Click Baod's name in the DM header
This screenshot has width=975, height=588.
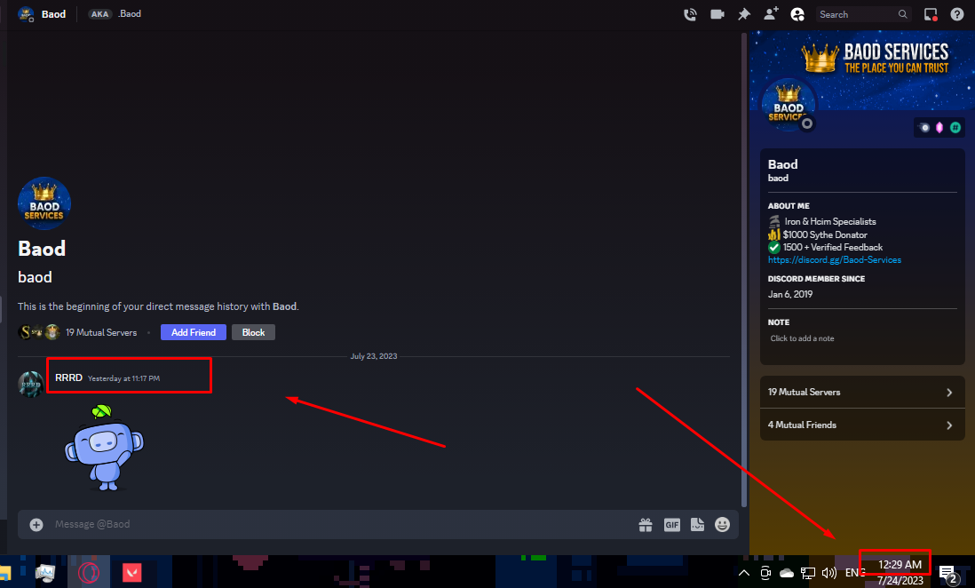point(53,14)
